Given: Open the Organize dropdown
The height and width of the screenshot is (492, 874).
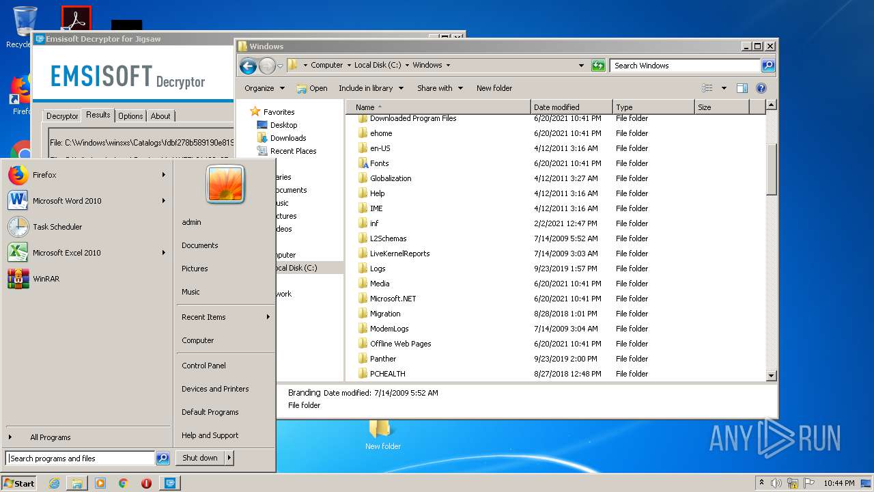Looking at the screenshot, I should tap(264, 88).
